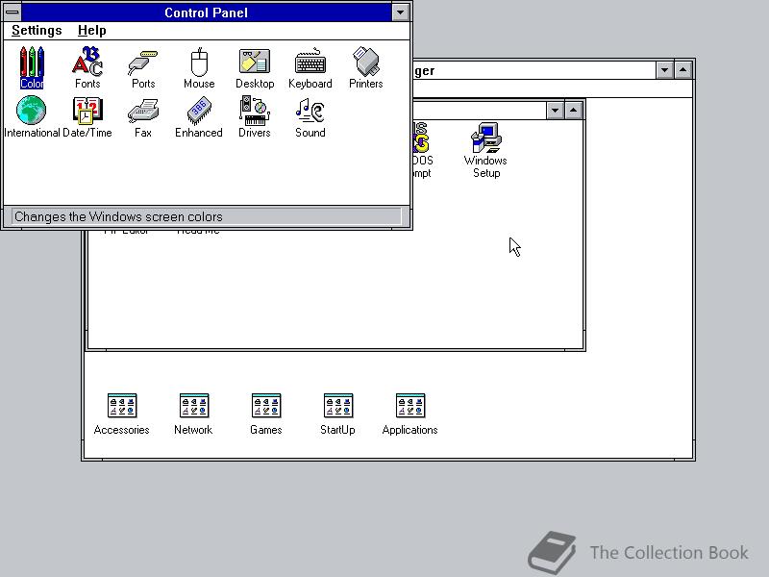Select the Ports icon

click(143, 67)
